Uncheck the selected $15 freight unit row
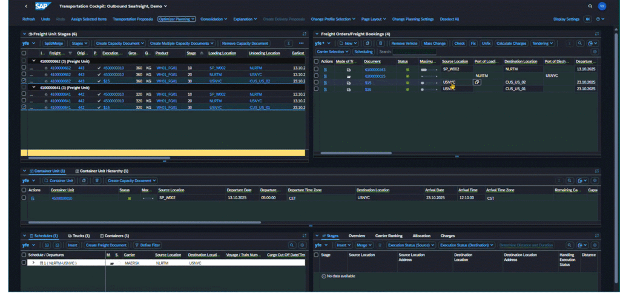Image resolution: width=620 pixels, height=293 pixels. (24, 81)
